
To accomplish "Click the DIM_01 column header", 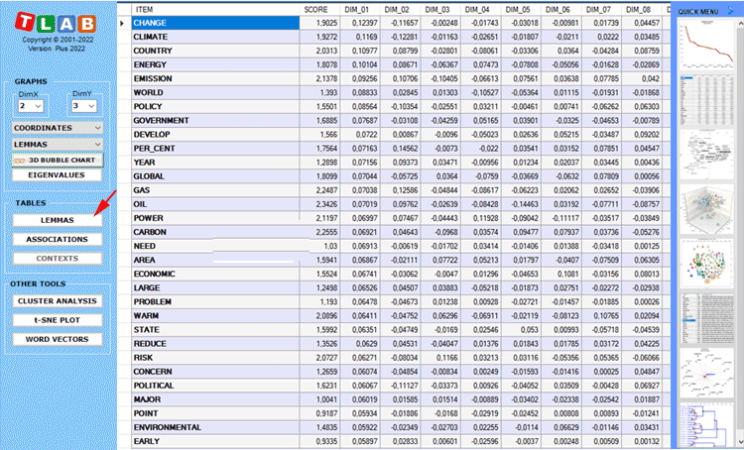I will tap(359, 10).
